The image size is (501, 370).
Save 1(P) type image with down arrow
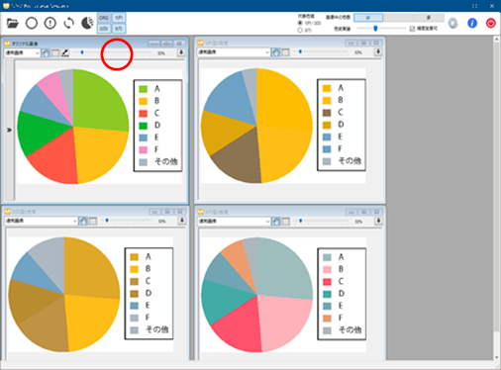tap(378, 51)
